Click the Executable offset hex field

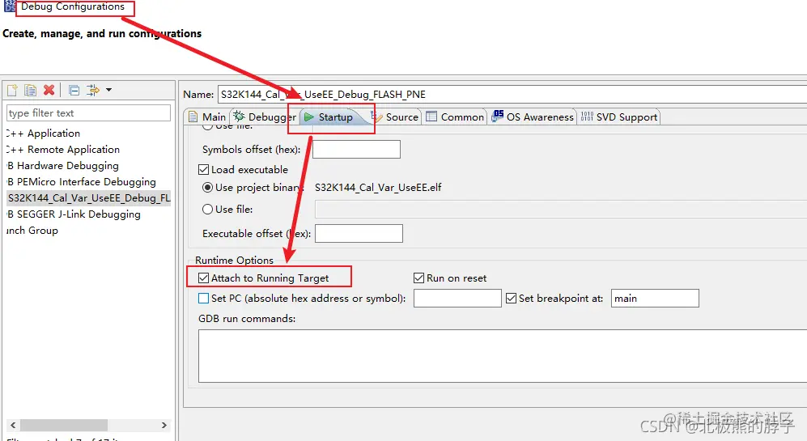click(359, 234)
